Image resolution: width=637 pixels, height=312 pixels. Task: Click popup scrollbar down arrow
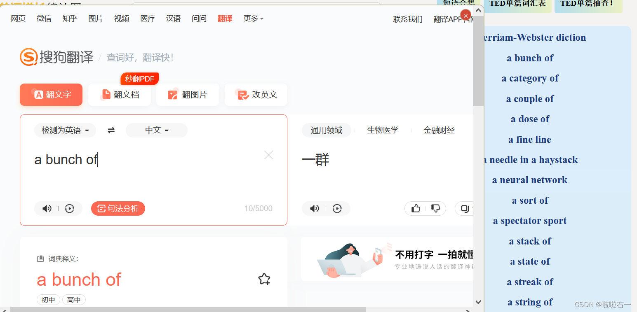[x=478, y=302]
